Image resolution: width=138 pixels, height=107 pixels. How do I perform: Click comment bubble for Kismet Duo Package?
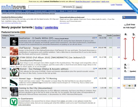click(x=96, y=68)
